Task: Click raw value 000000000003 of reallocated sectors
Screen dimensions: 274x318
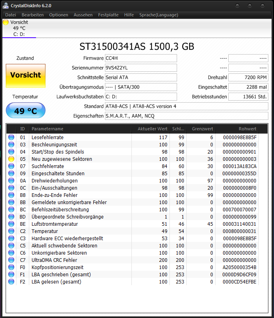Action: click(240, 159)
